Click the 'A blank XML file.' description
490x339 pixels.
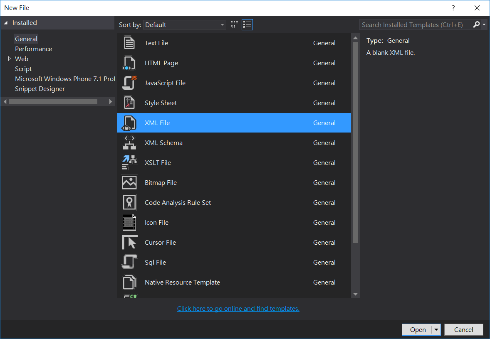(x=391, y=53)
